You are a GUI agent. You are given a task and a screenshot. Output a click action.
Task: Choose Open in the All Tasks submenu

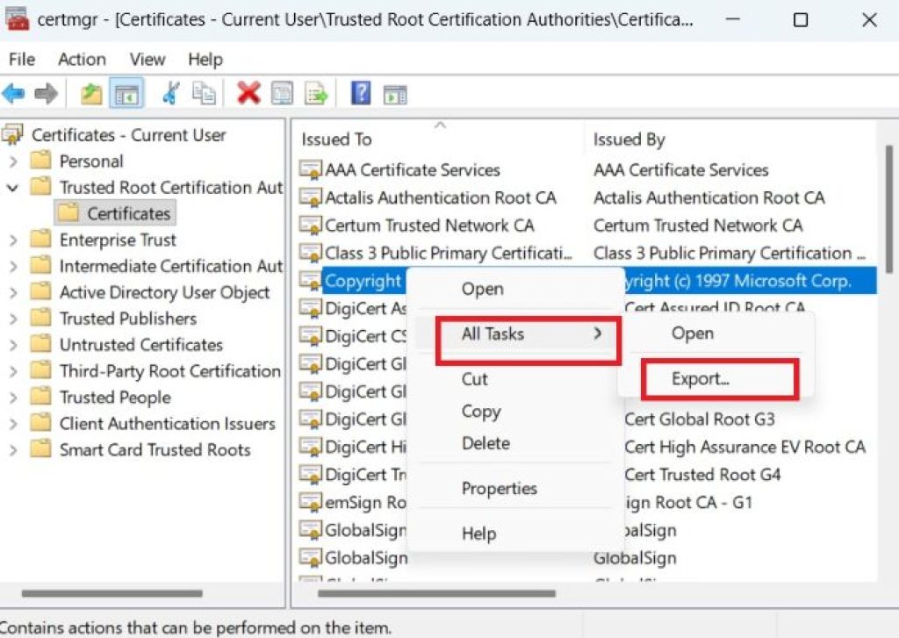pos(693,333)
